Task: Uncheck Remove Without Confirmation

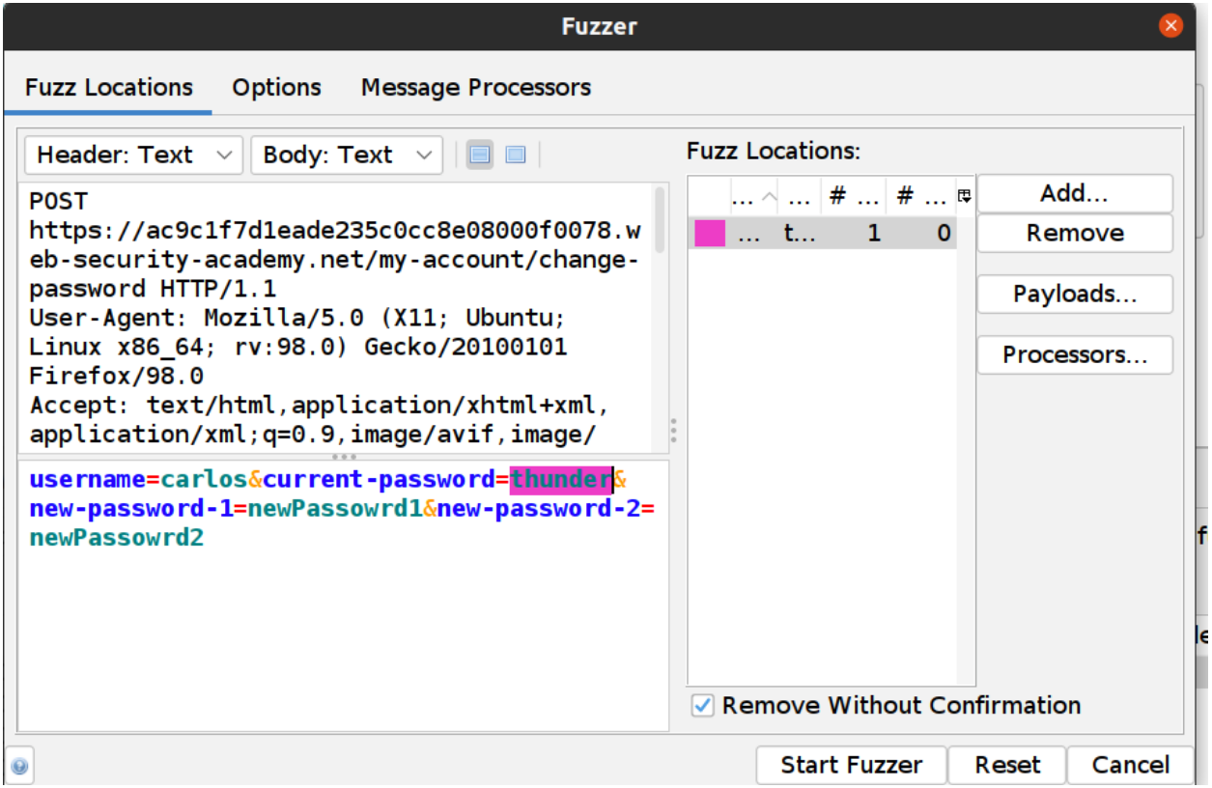Action: tap(702, 706)
